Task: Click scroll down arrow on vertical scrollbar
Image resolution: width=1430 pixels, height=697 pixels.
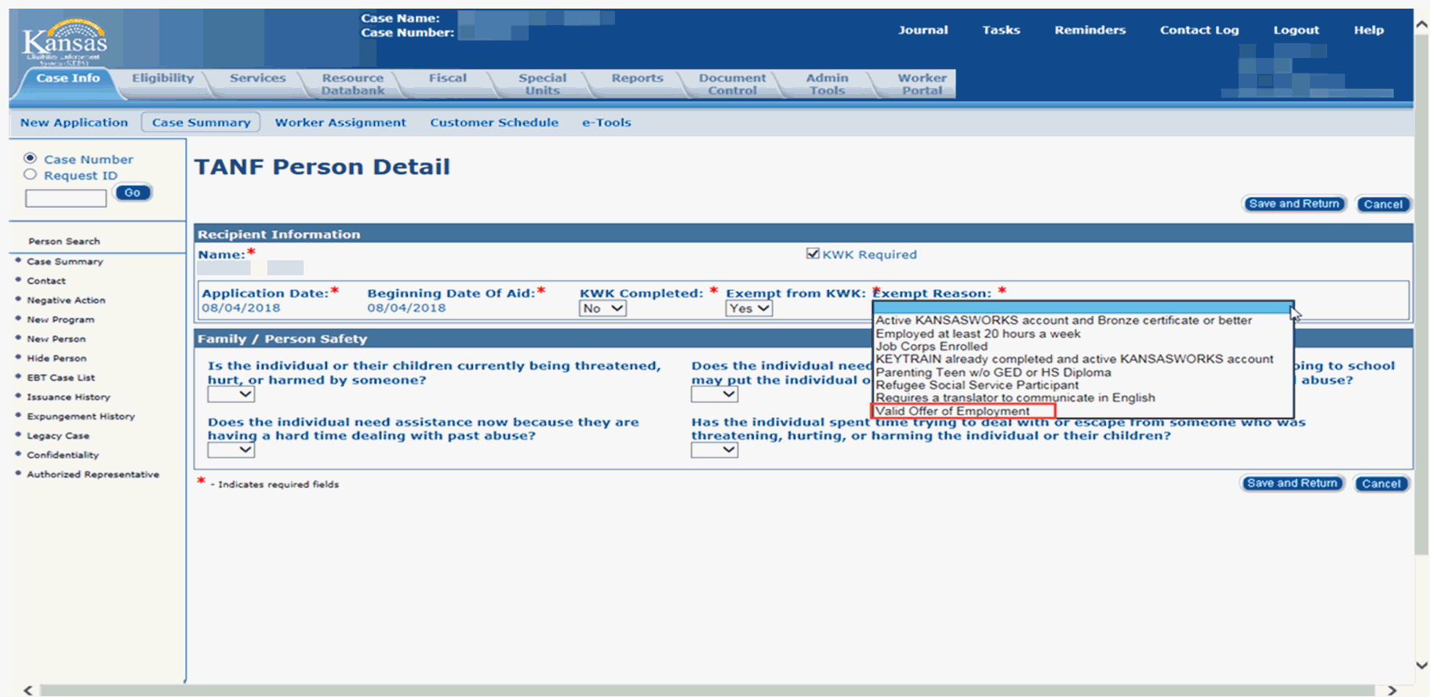Action: point(1421,665)
